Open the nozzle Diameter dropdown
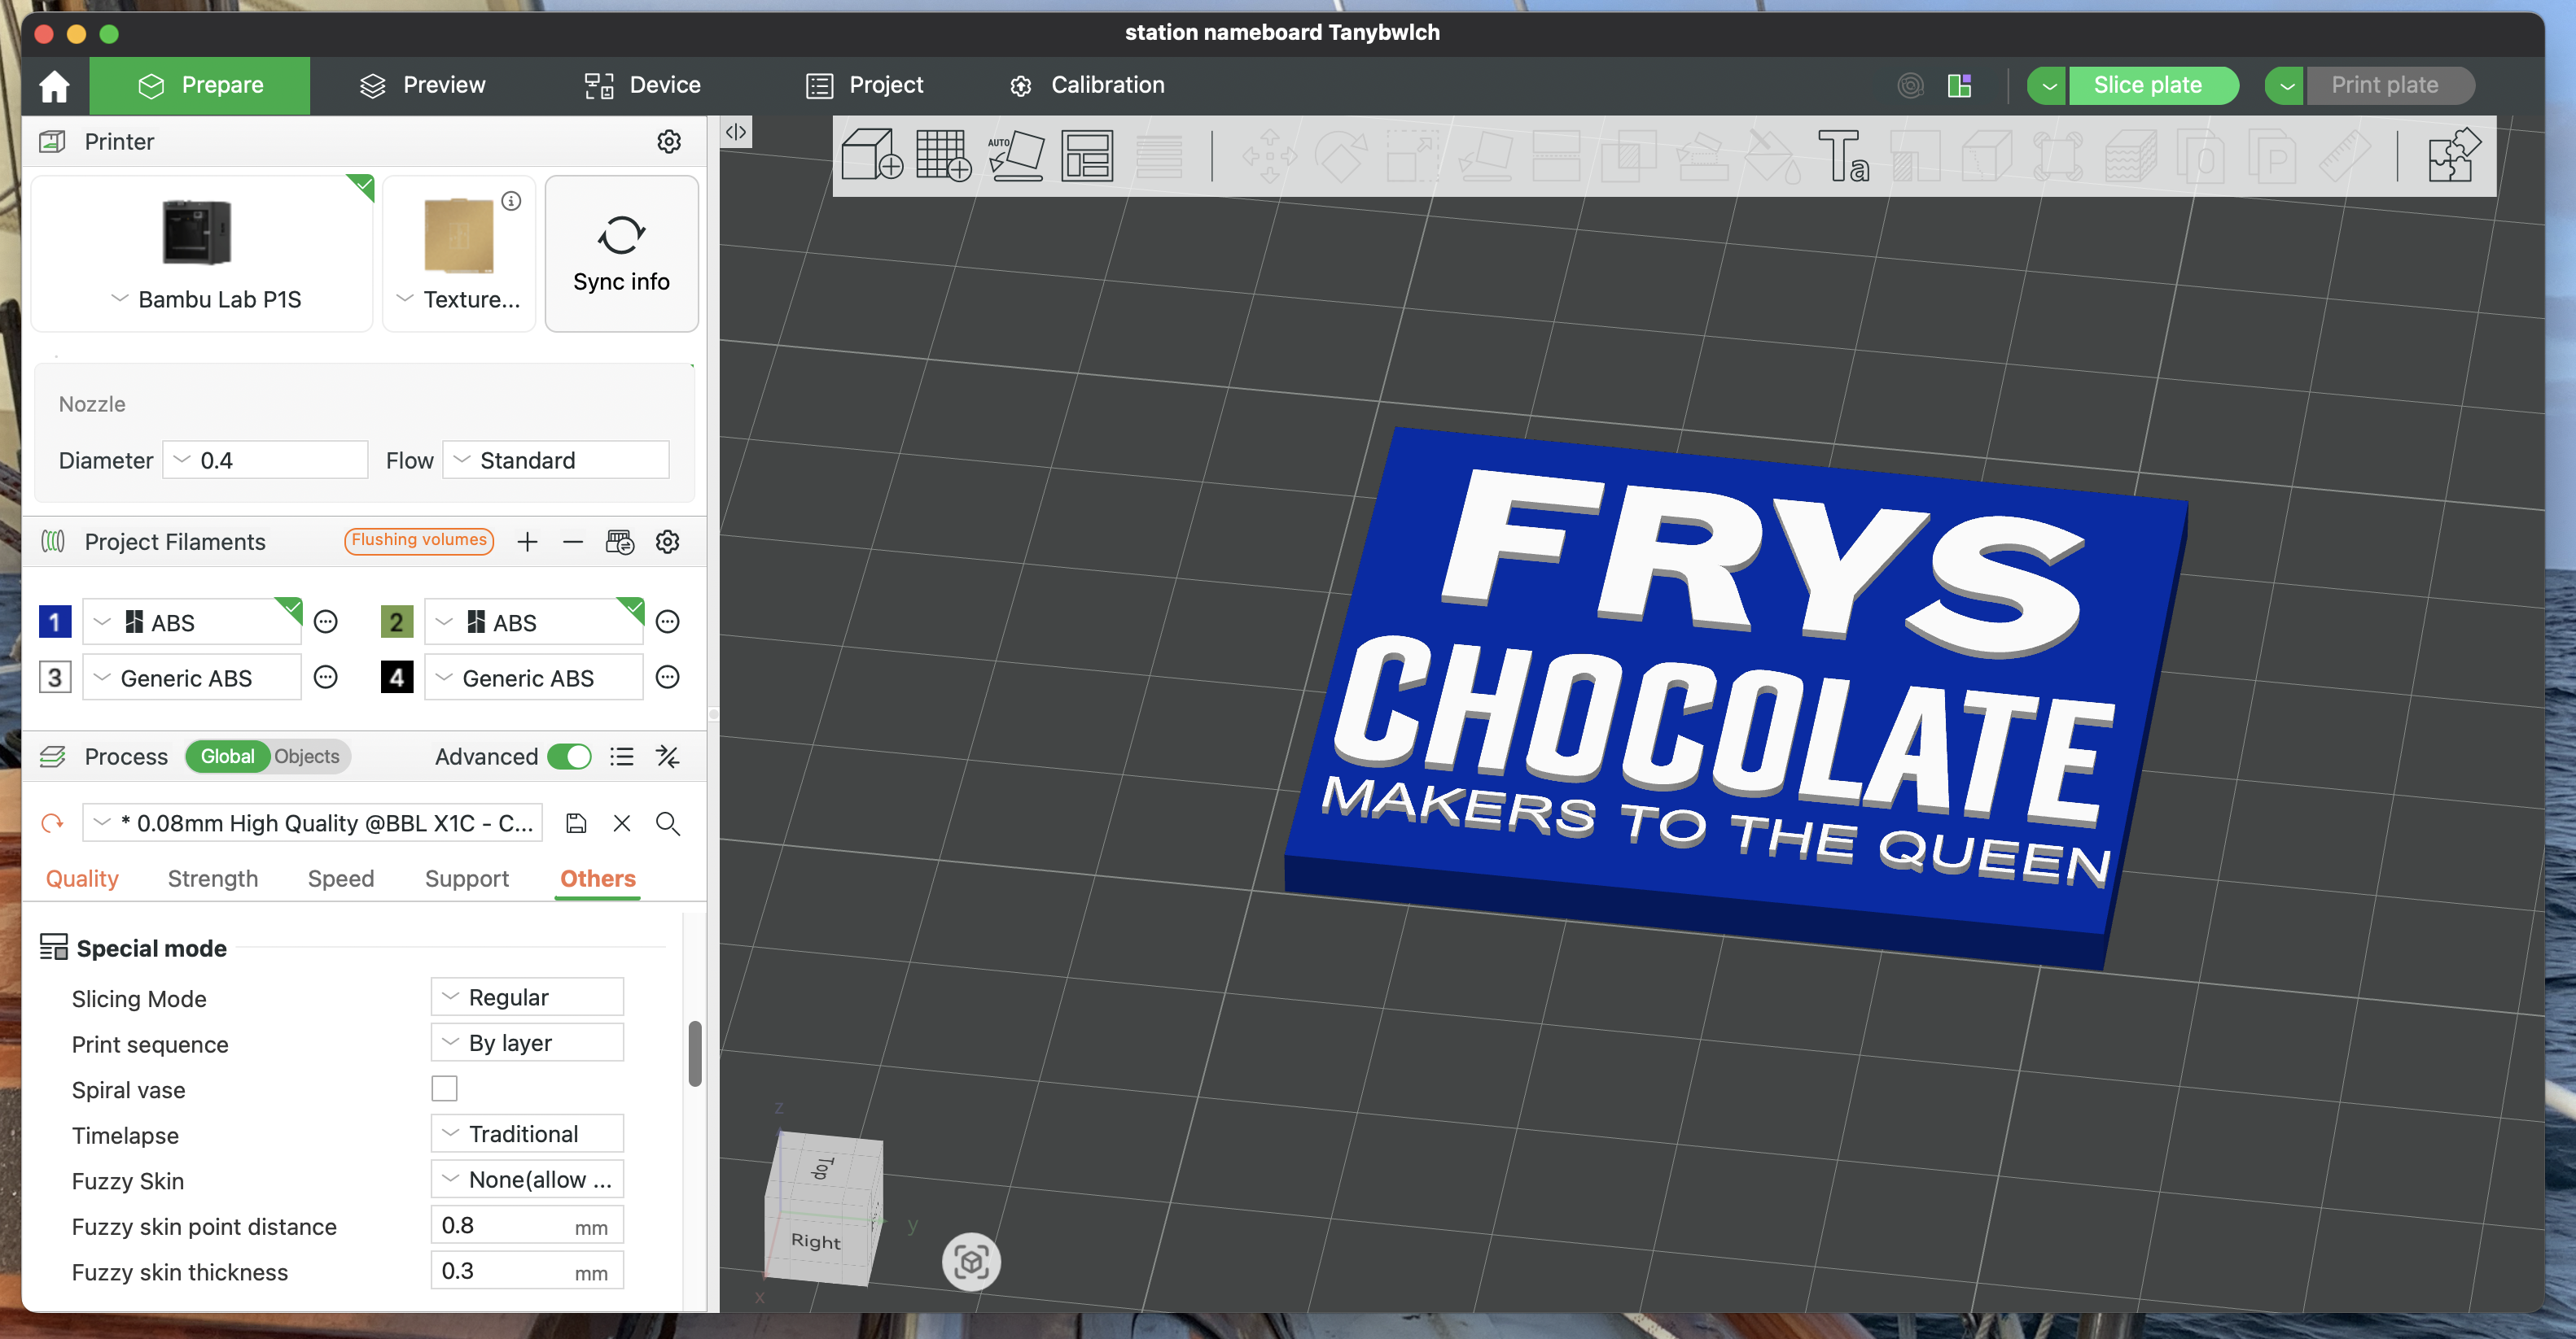This screenshot has height=1339, width=2576. [x=265, y=460]
